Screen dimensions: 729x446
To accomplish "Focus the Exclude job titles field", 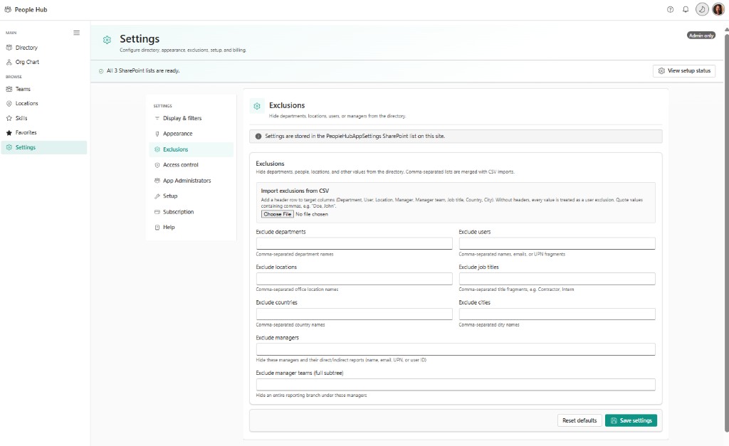I will pyautogui.click(x=557, y=279).
